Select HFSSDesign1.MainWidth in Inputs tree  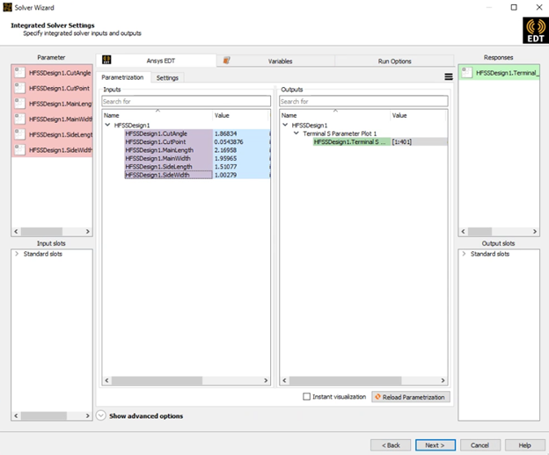(x=168, y=158)
